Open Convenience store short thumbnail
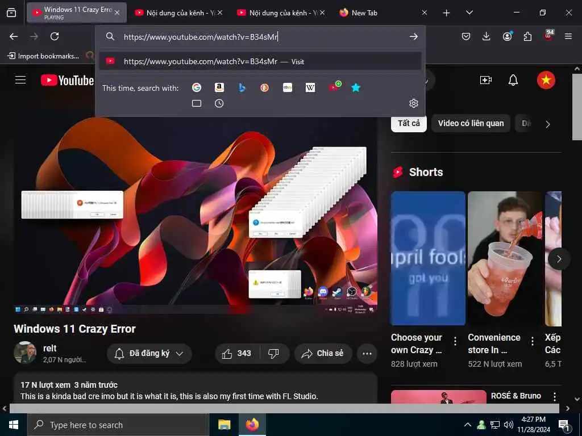 (x=505, y=258)
